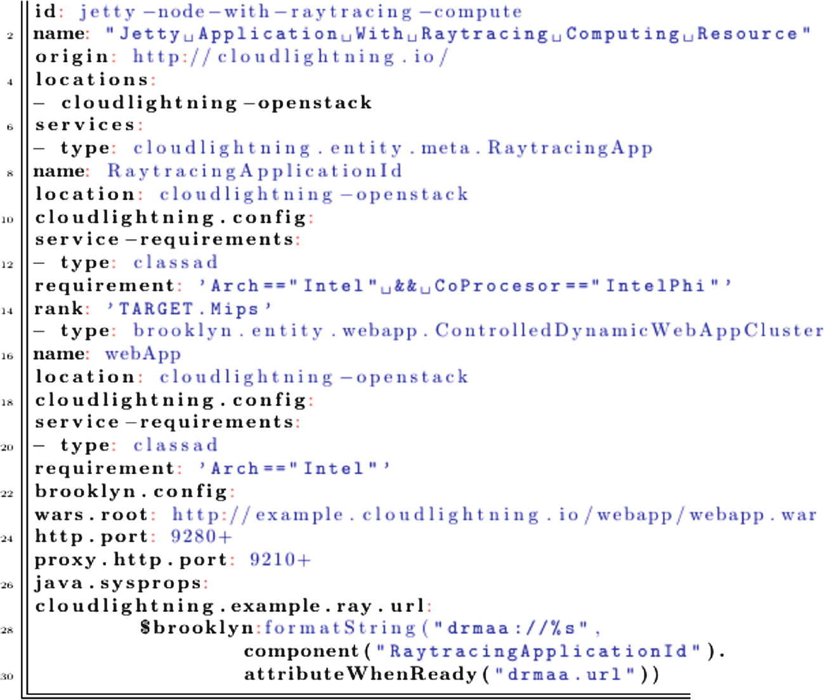Click the 'brooklyn.config:' key
This screenshot has height=700, width=824.
pyautogui.click(x=135, y=491)
